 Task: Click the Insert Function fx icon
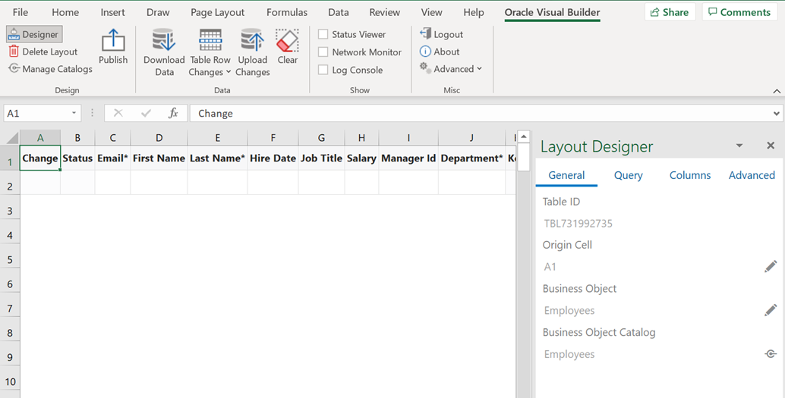pos(173,113)
